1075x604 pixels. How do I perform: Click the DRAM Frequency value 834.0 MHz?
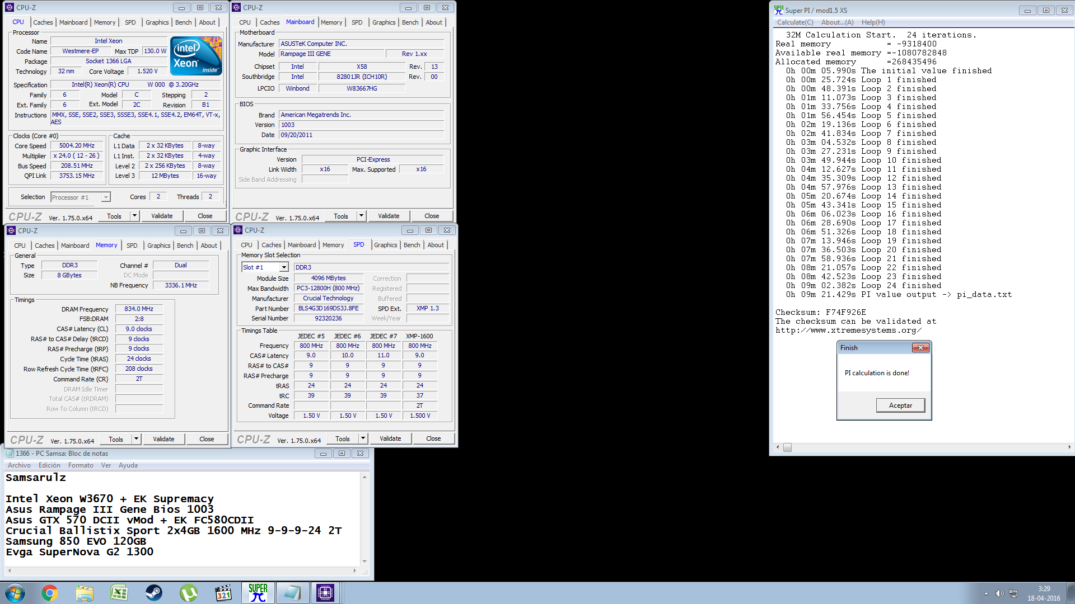coord(139,309)
